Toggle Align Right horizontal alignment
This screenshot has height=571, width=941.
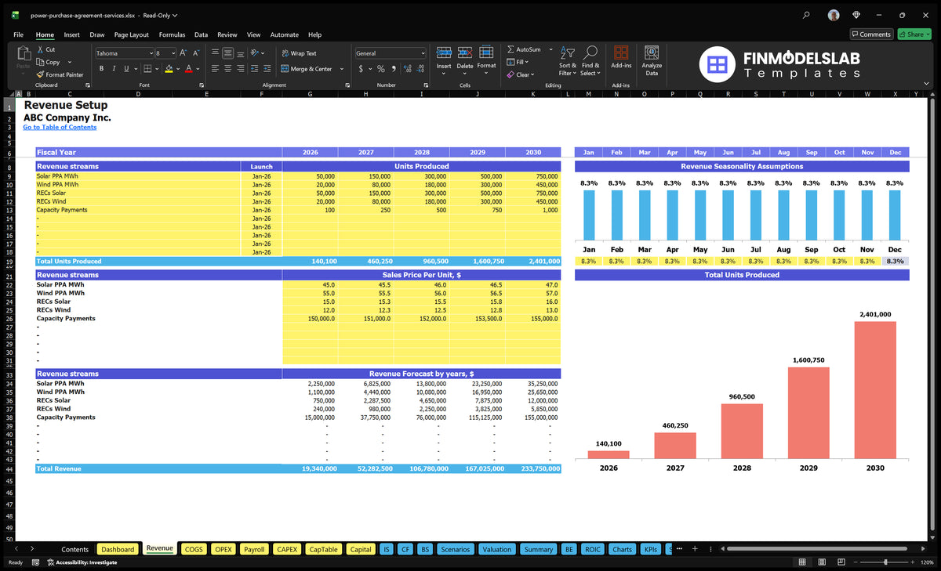(242, 69)
